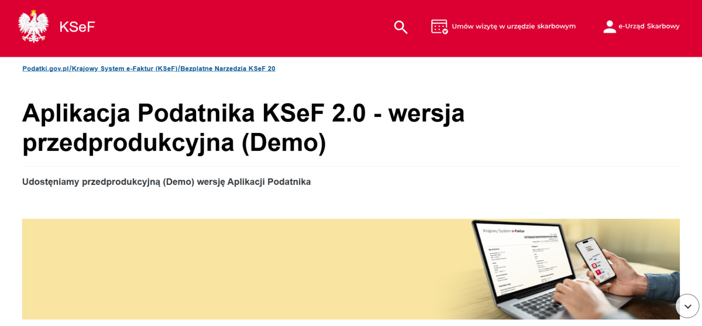Click the Polish eagle emblem logo
Viewport: 702px width, 326px height.
click(x=33, y=27)
